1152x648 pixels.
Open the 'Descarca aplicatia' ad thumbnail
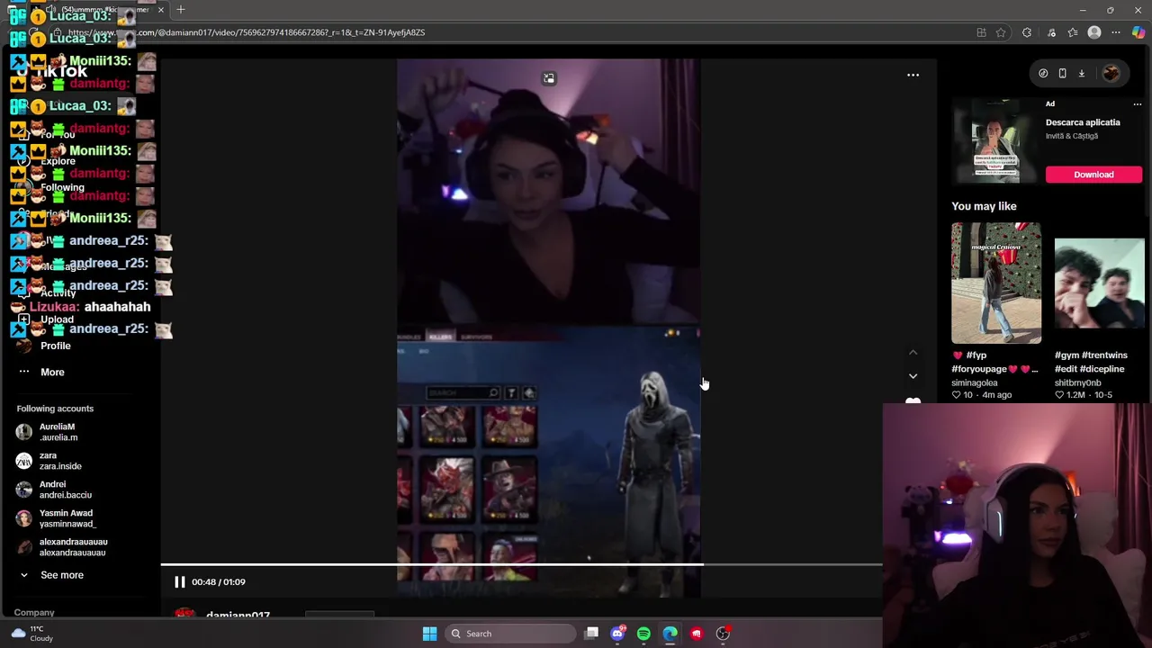pos(995,142)
